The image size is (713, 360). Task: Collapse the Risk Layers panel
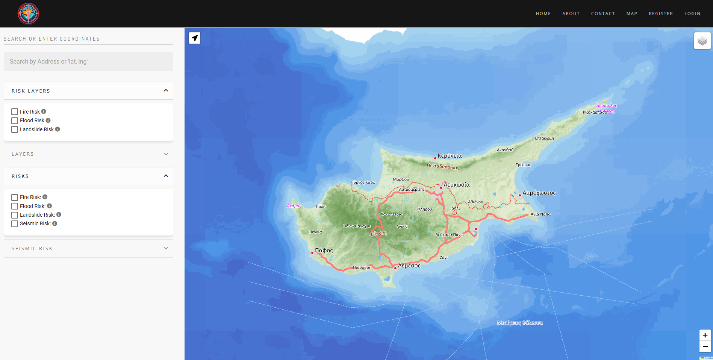point(166,91)
